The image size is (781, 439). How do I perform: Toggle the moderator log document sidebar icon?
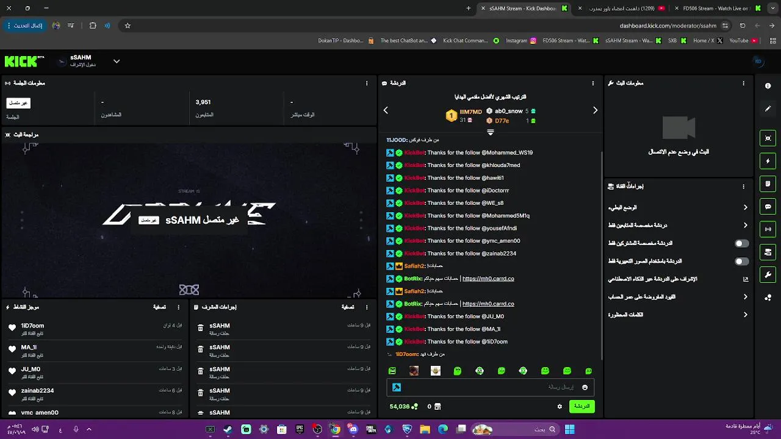768,184
